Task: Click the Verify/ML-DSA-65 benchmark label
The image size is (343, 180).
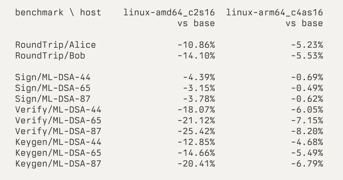Action: pos(58,120)
